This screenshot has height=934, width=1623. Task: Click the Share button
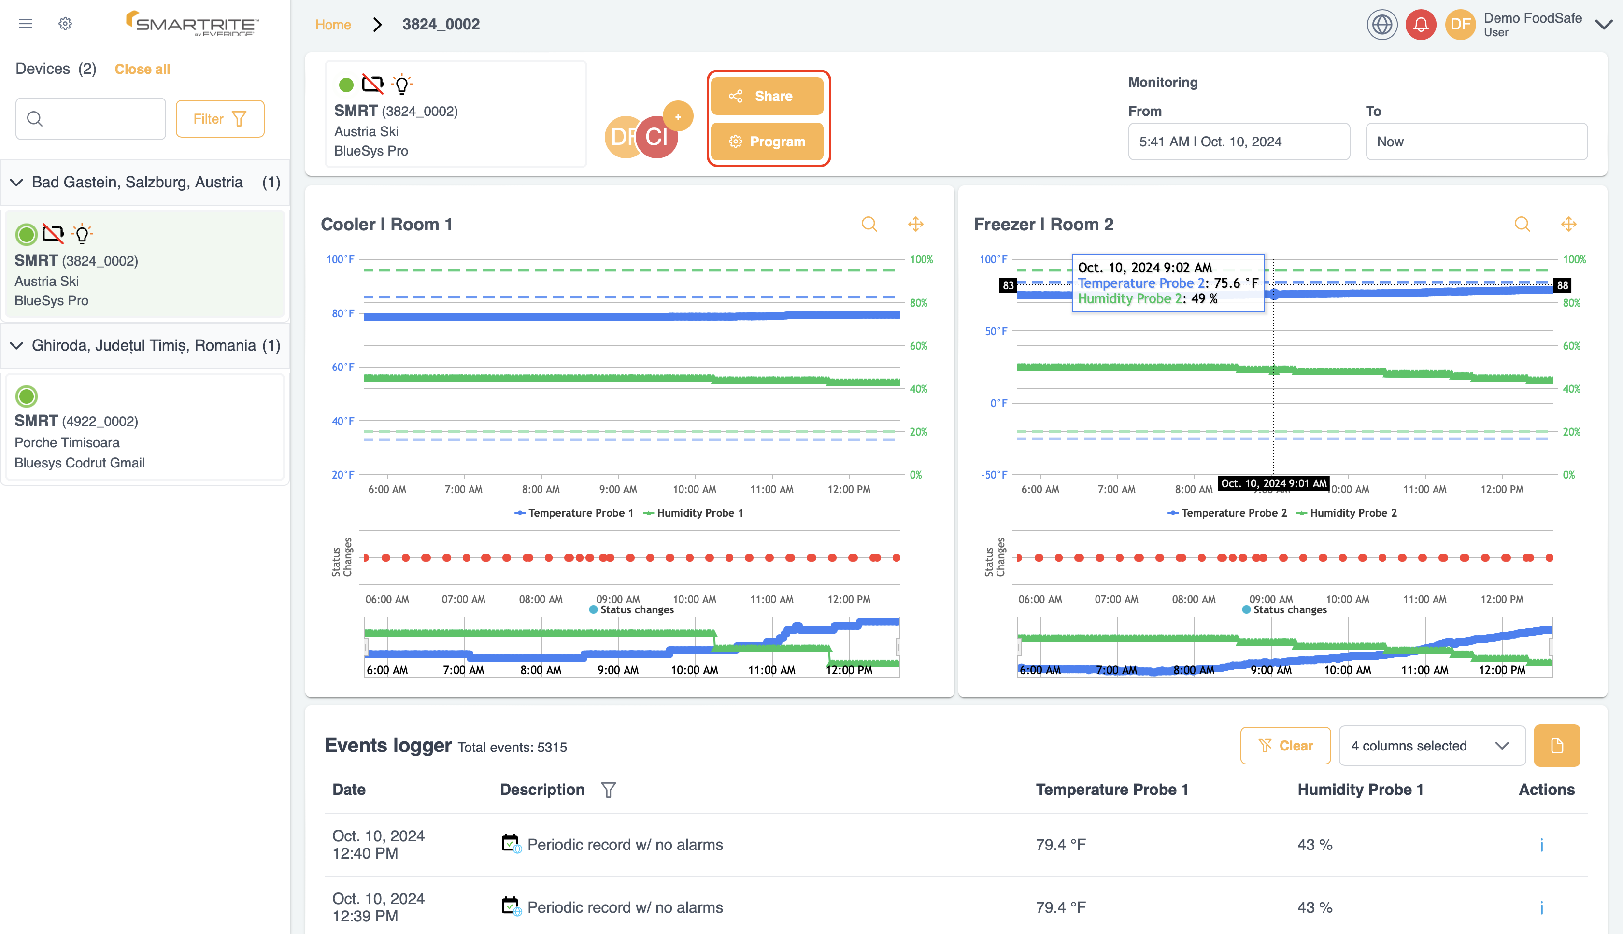coord(767,96)
